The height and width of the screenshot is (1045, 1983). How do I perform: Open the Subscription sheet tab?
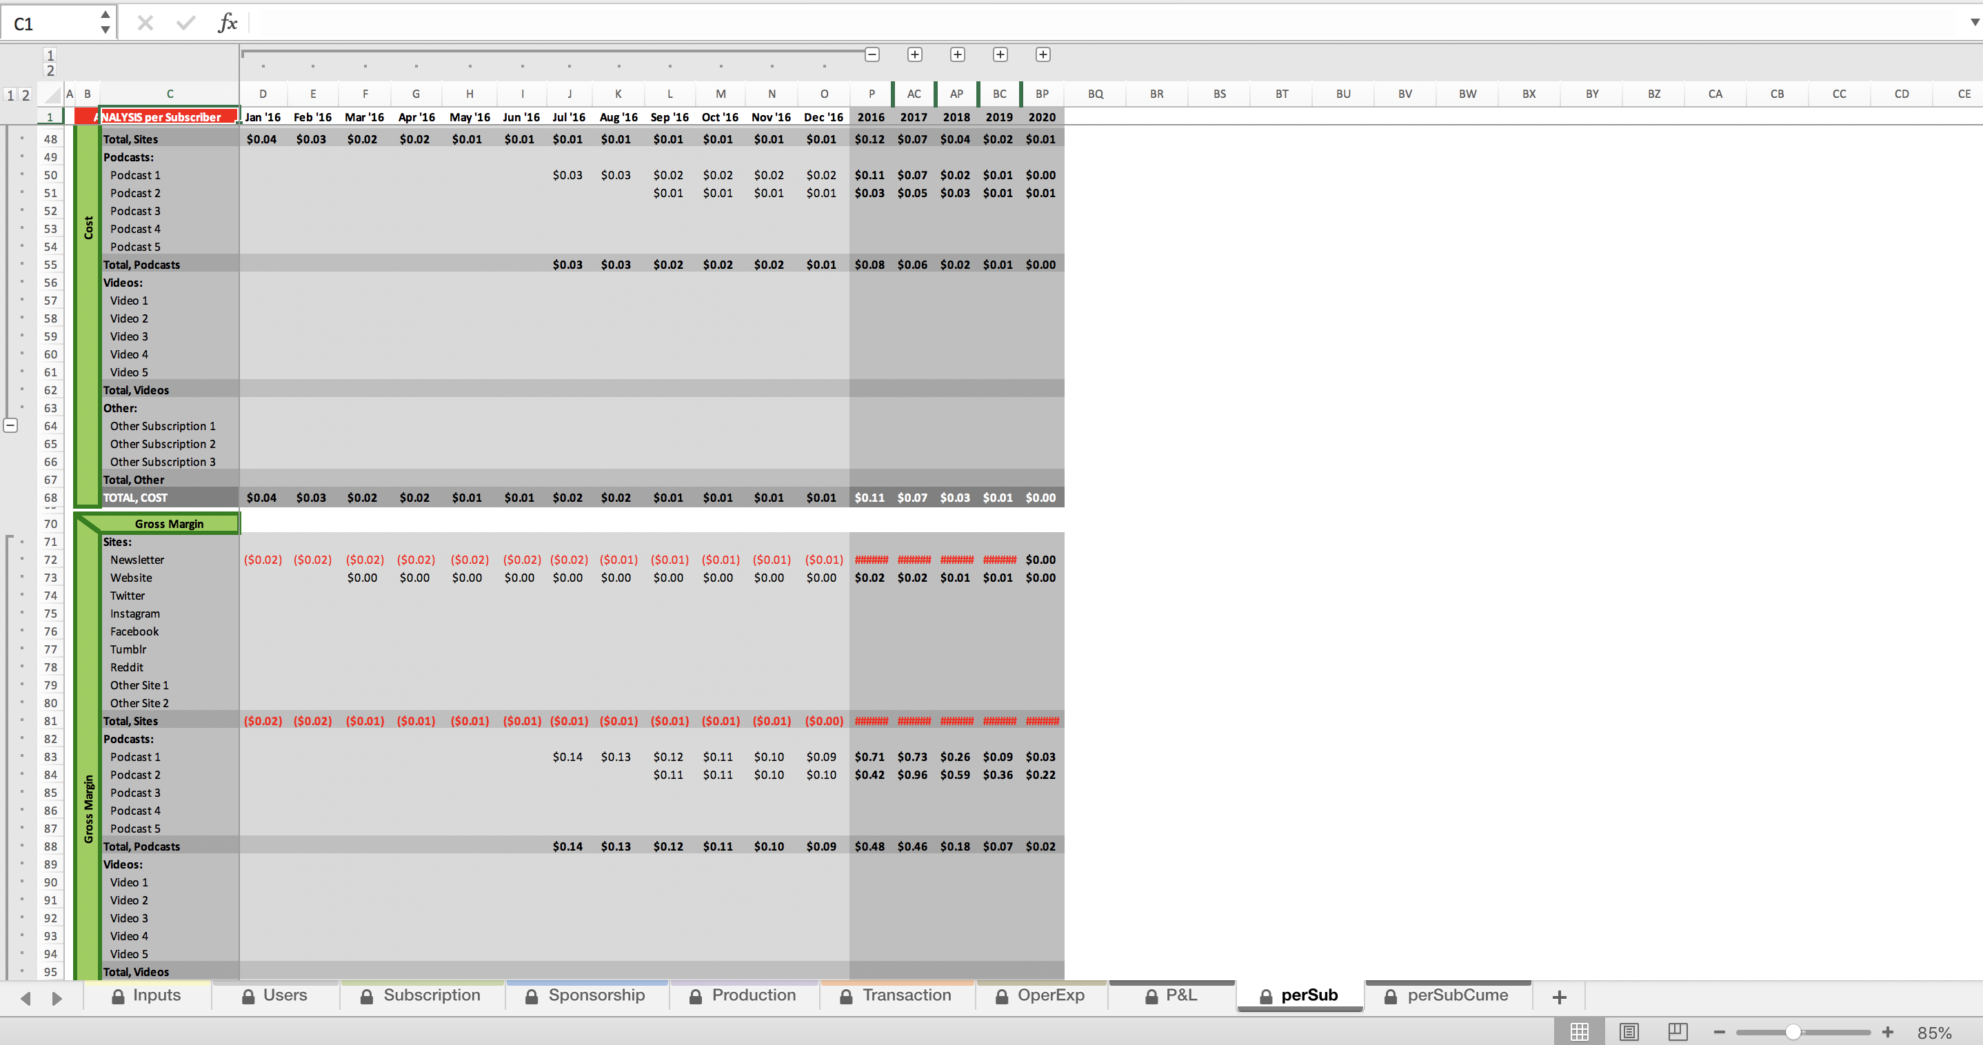pyautogui.click(x=421, y=995)
